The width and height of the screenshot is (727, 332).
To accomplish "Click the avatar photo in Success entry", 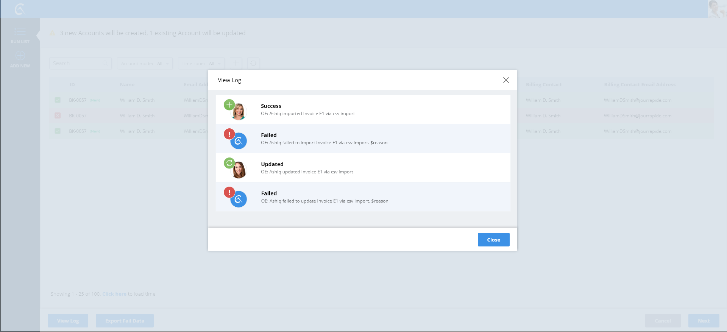I will (239, 112).
